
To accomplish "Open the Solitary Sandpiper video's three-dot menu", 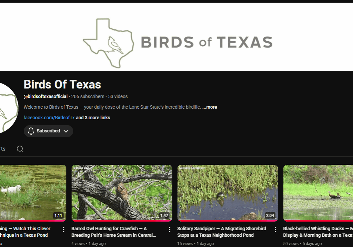I will tap(275, 229).
